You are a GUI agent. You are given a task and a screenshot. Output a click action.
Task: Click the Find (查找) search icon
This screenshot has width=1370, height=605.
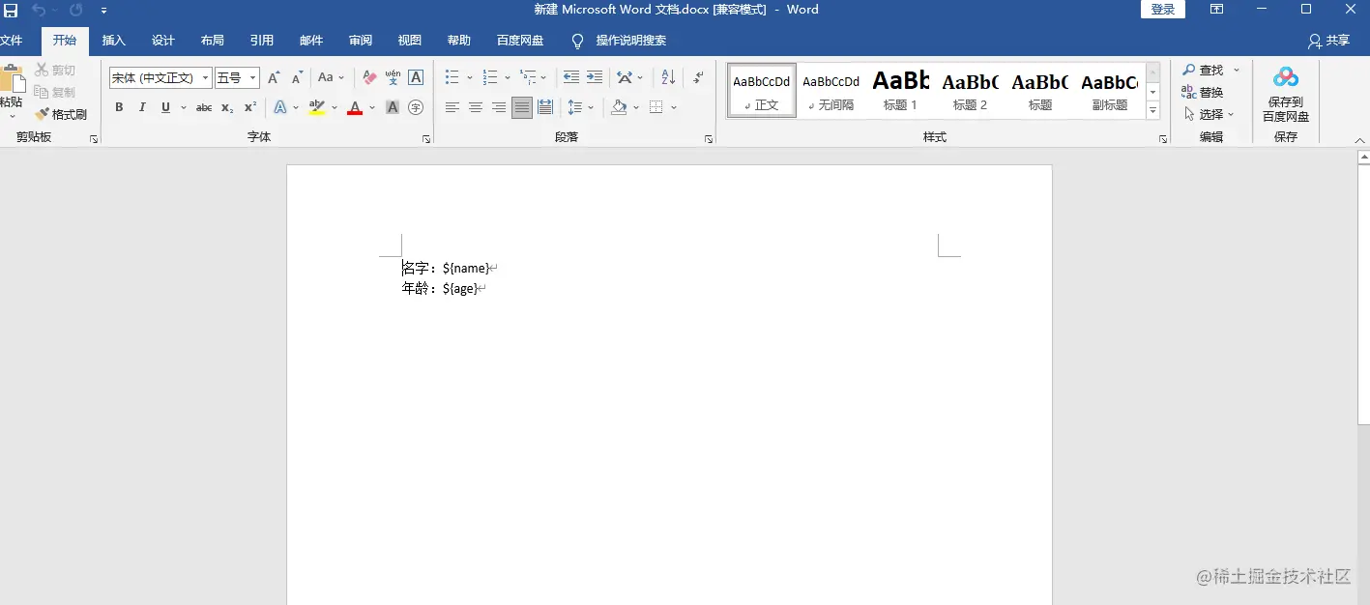[1189, 70]
